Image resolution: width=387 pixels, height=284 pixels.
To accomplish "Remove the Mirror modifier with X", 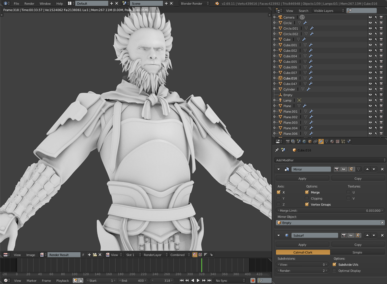I will pyautogui.click(x=382, y=169).
